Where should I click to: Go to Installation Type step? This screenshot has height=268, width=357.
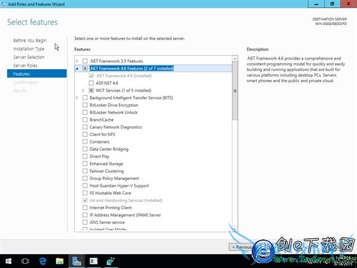tap(29, 49)
